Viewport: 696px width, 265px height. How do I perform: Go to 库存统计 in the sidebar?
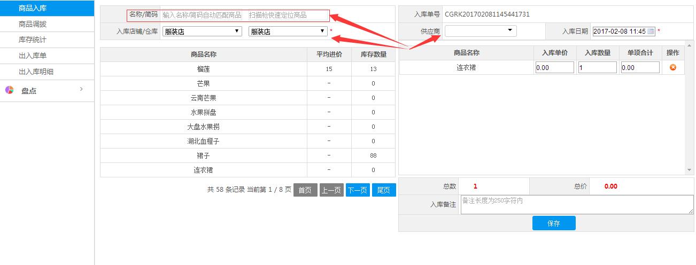[x=33, y=40]
